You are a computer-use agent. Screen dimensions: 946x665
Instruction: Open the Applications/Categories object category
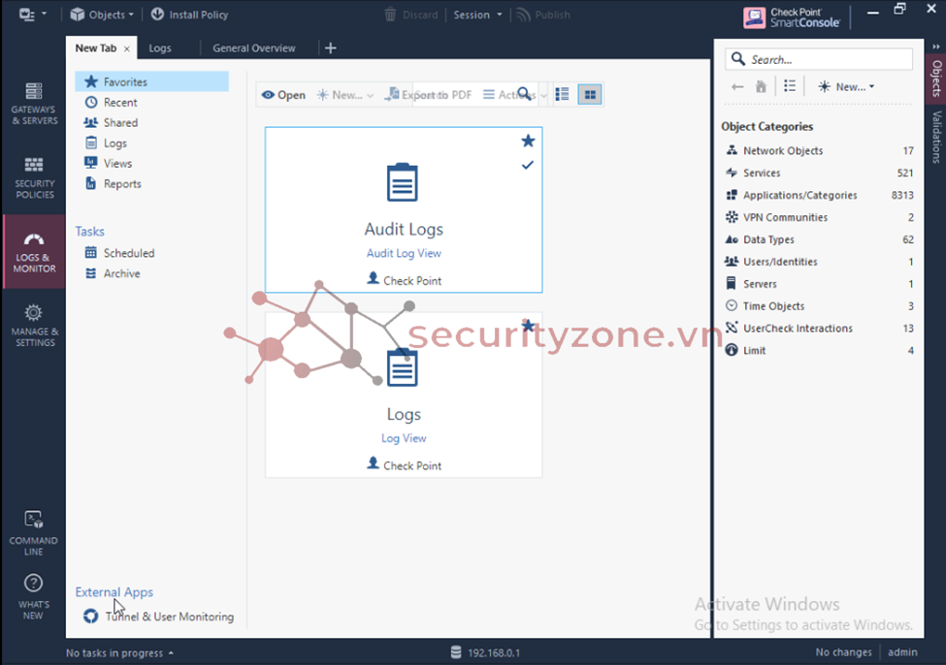click(819, 196)
